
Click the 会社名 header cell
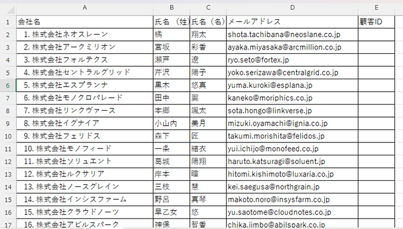tap(85, 22)
